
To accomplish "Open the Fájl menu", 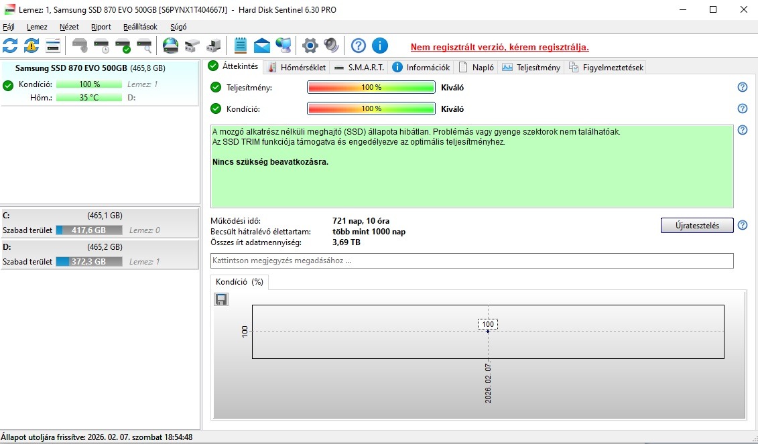I will tap(9, 27).
